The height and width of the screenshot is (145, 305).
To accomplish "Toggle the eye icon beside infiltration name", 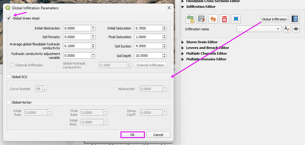I will (x=296, y=29).
